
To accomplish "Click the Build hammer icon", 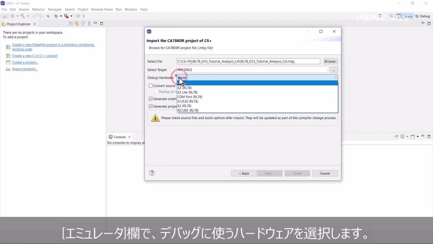I will pyautogui.click(x=23, y=16).
